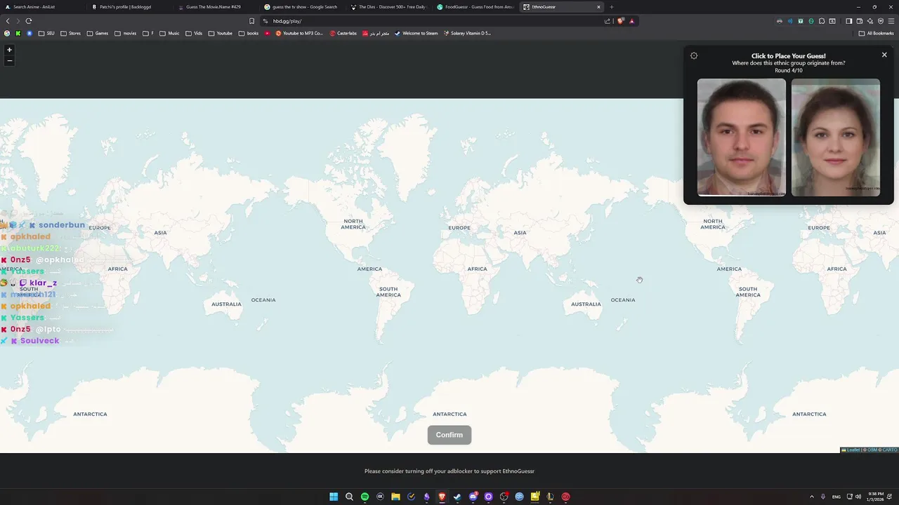The height and width of the screenshot is (505, 899).
Task: Click sonderbun username in chat overlay
Action: tap(62, 225)
